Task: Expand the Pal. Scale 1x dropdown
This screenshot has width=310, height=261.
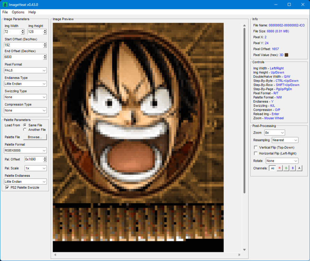Action: 36,168
